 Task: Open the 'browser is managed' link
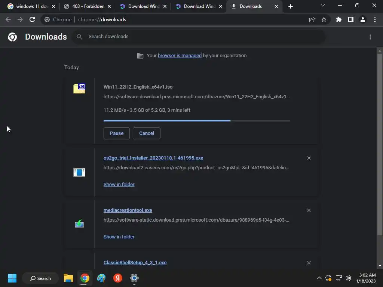pyautogui.click(x=180, y=56)
